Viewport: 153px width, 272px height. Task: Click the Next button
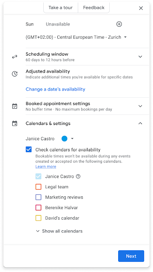tap(131, 256)
